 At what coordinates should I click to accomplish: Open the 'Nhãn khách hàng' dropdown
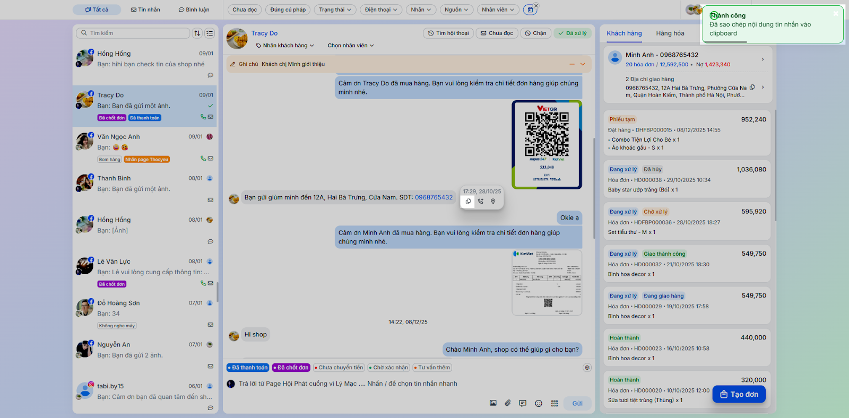tap(285, 46)
